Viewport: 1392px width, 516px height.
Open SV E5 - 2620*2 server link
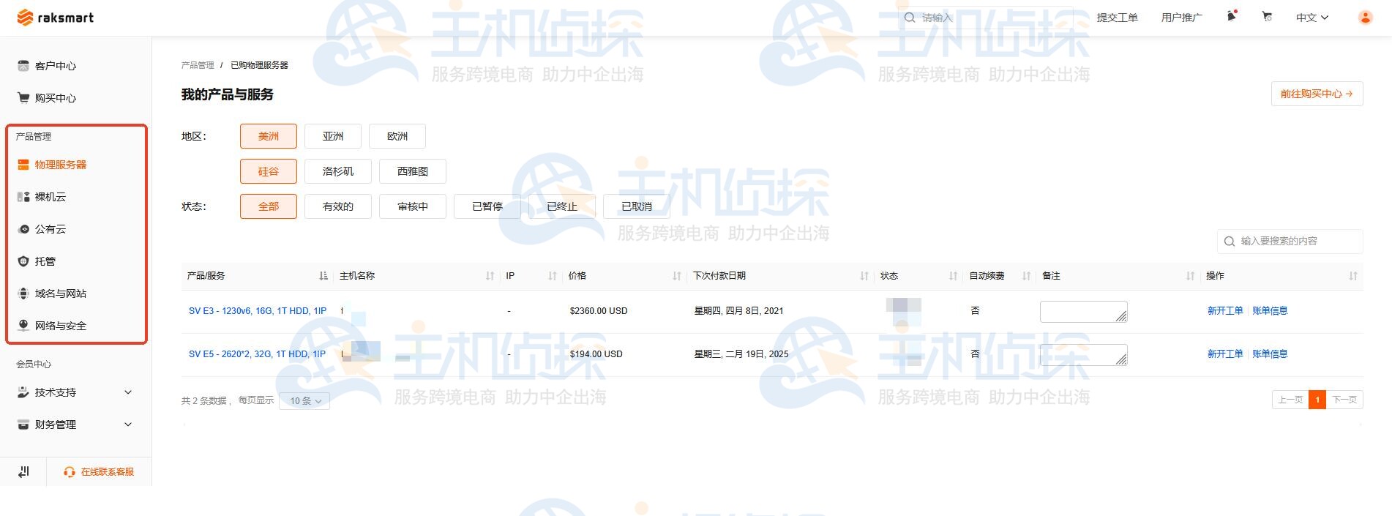pos(257,354)
